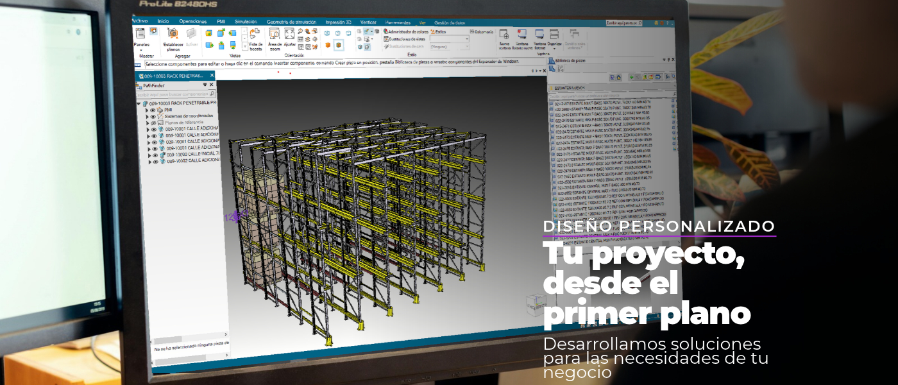
Task: Click the command search box in title bar
Action: [623, 23]
